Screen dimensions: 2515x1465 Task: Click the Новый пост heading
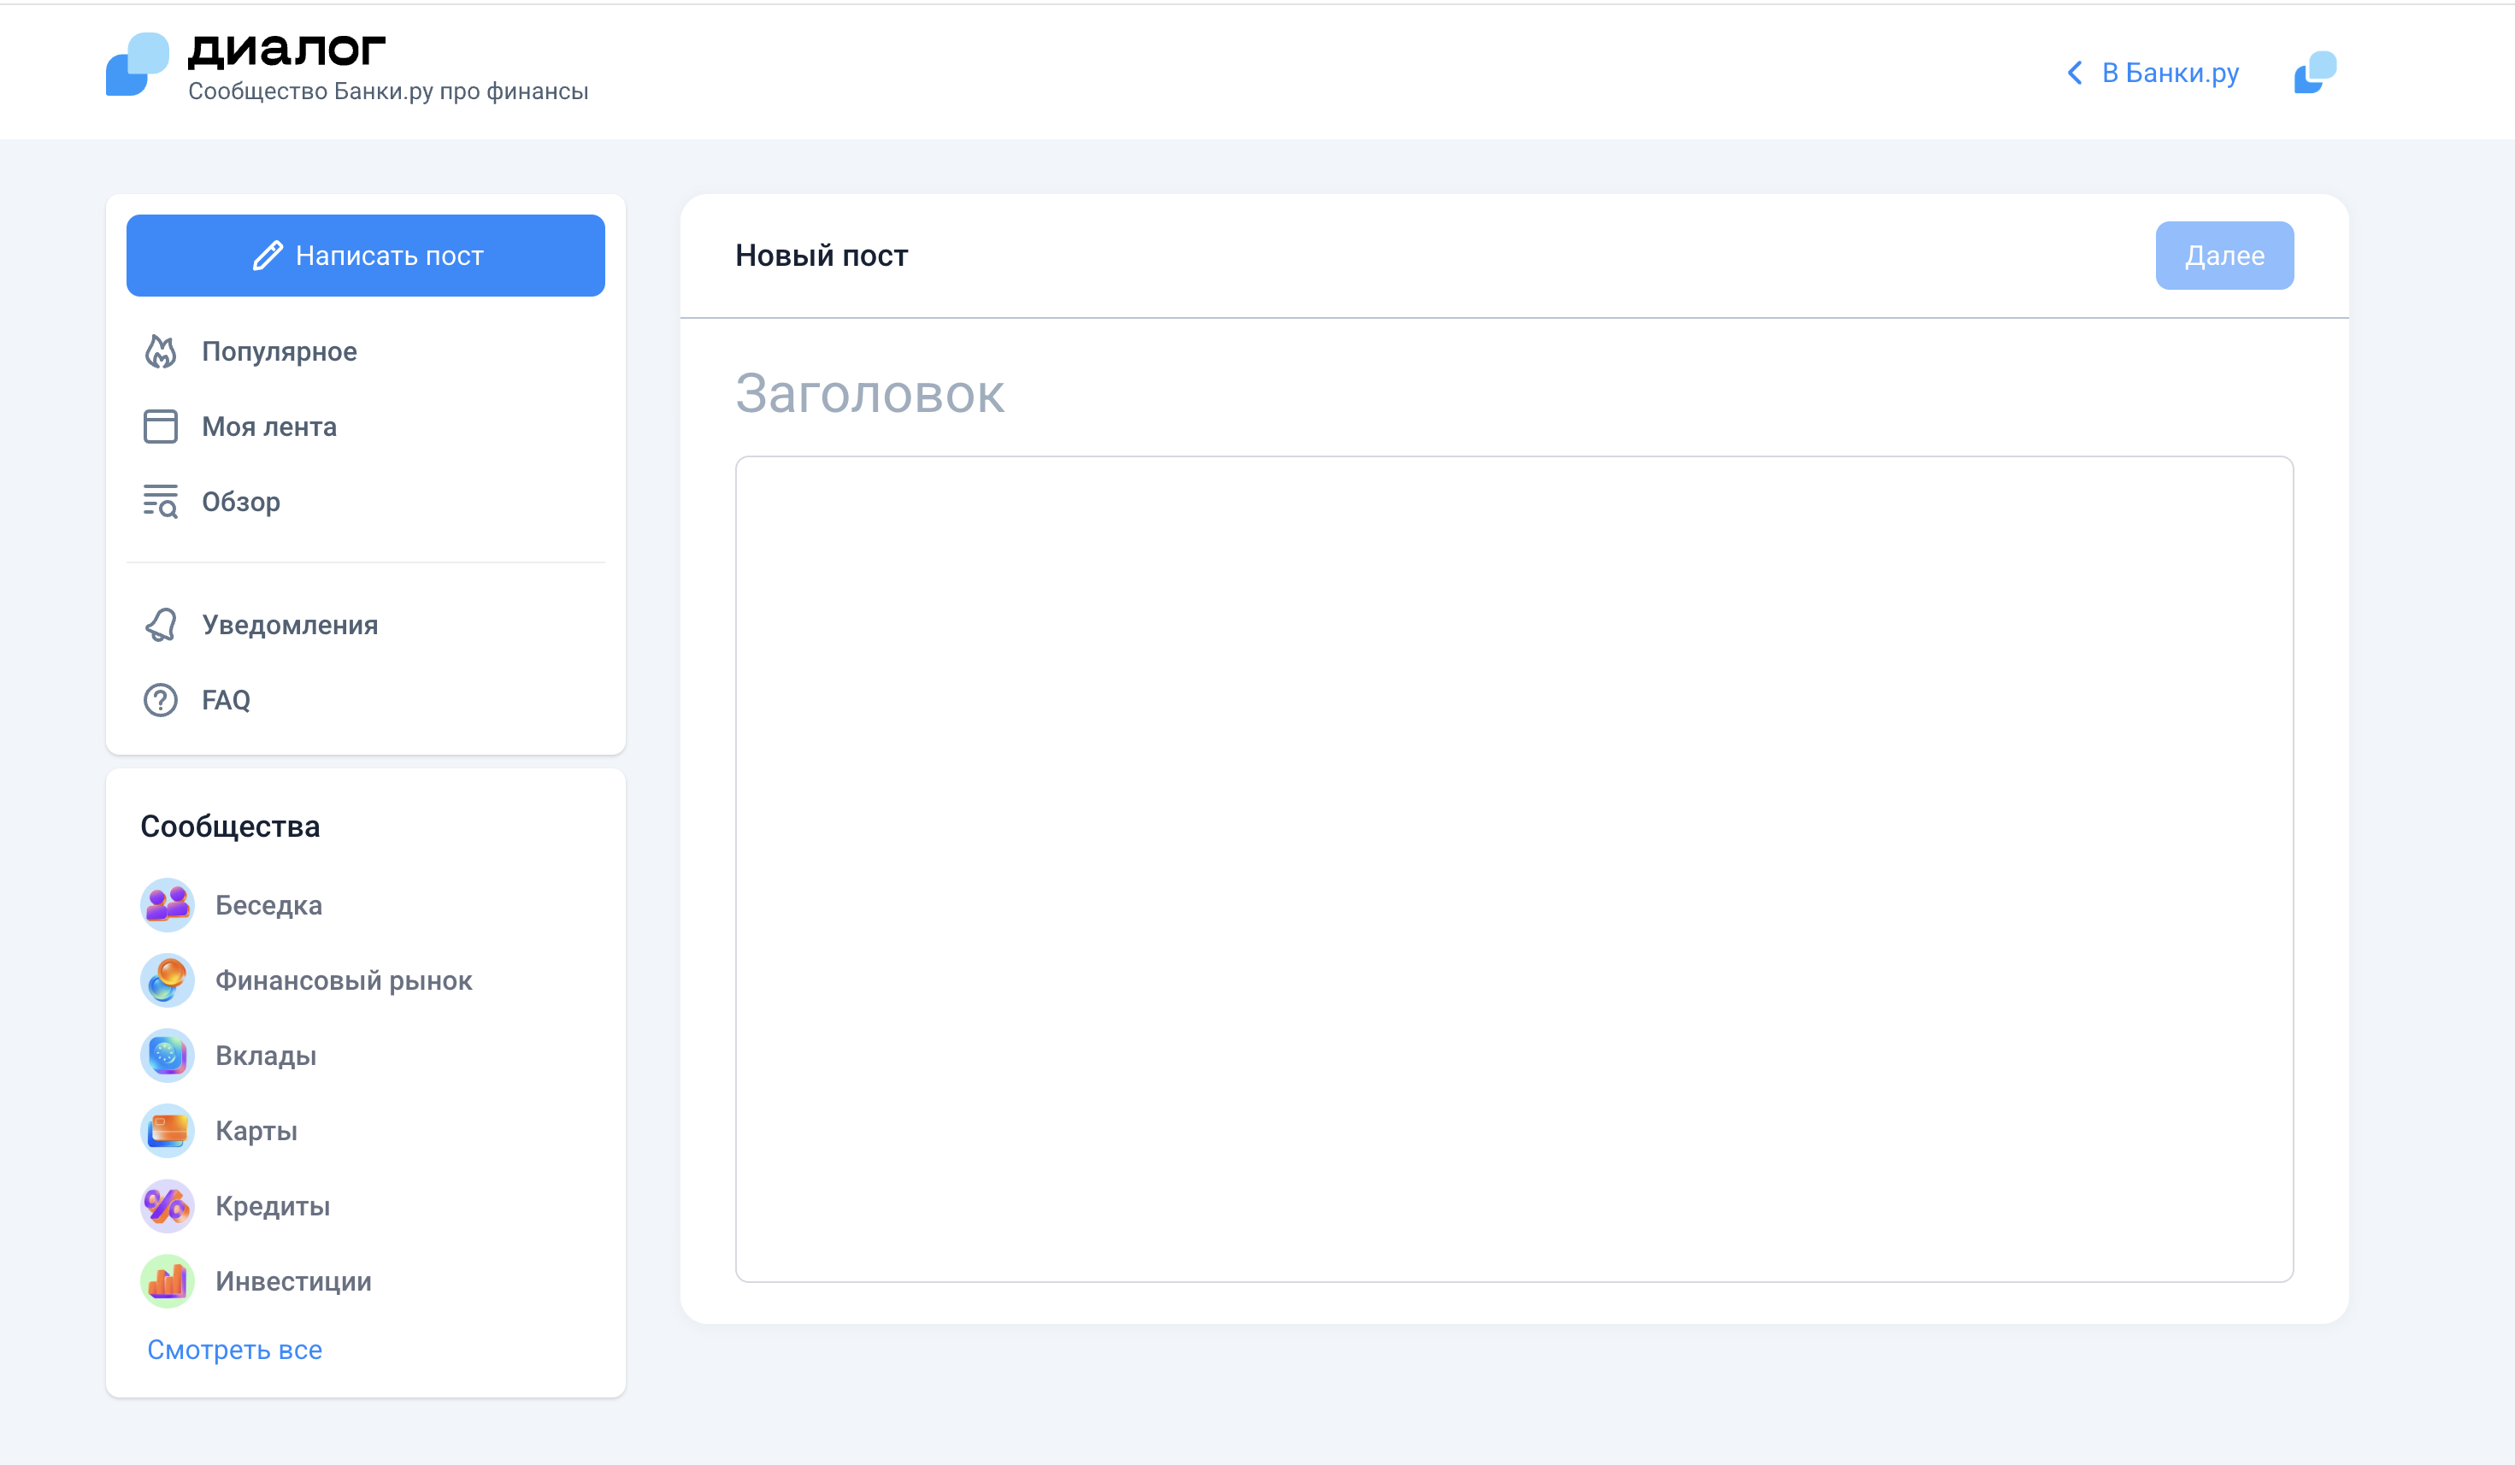822,256
